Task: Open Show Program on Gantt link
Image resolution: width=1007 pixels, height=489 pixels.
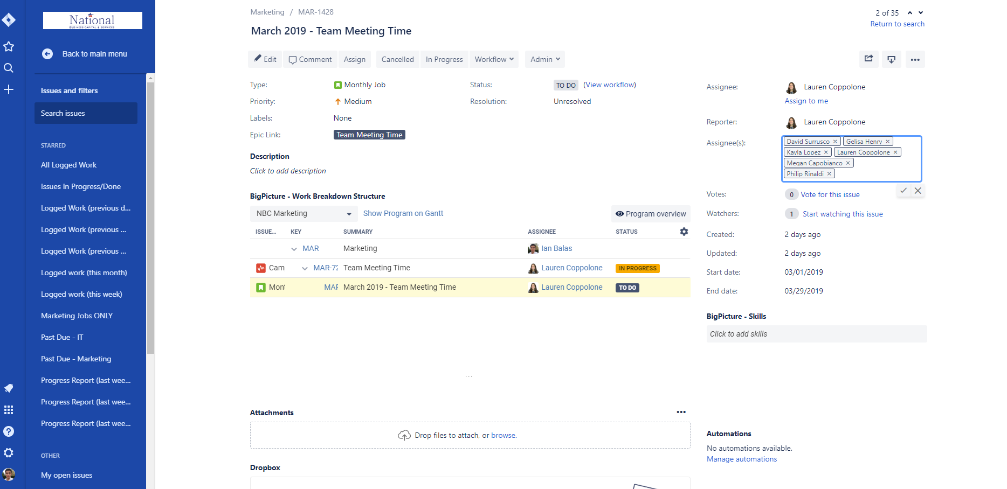Action: point(403,213)
